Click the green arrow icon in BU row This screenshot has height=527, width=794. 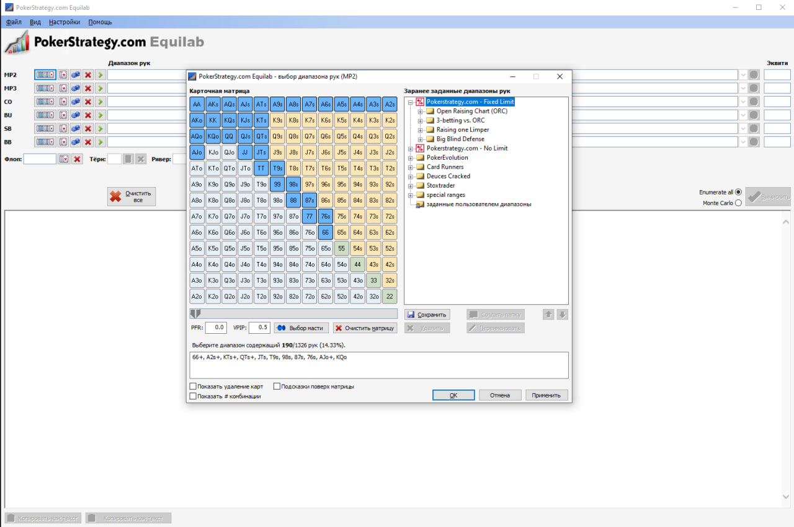(100, 115)
